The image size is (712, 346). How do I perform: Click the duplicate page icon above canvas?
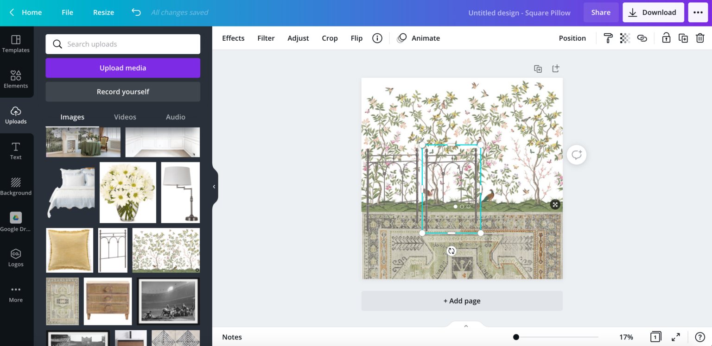tap(538, 69)
